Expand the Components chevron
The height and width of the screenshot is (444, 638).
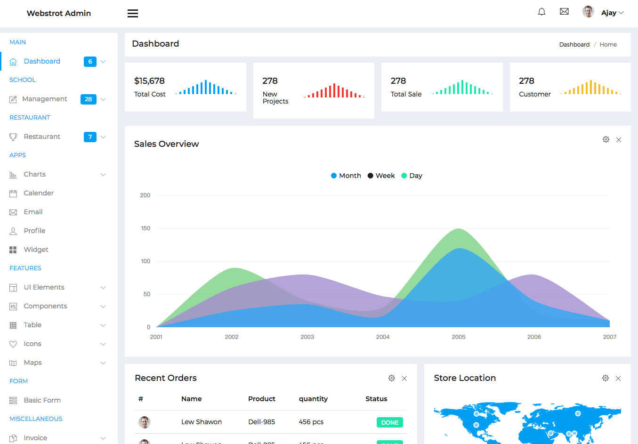[x=103, y=307]
